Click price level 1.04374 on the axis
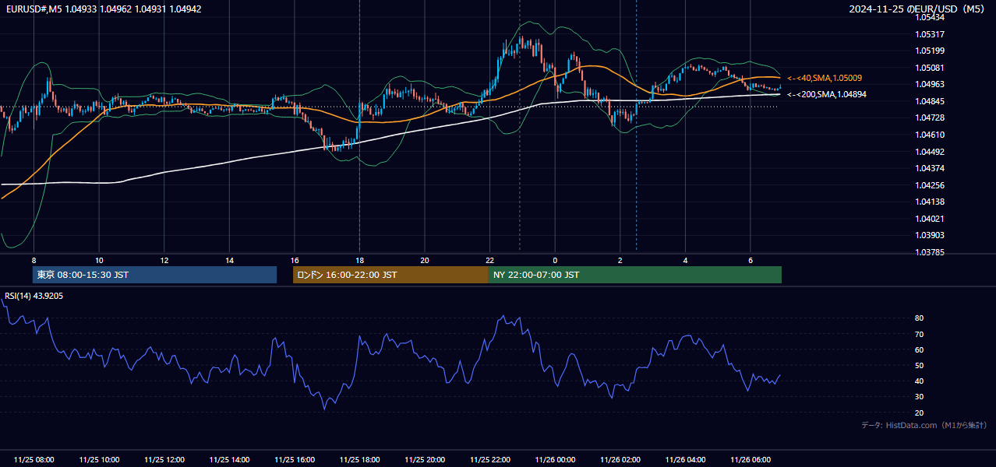 click(x=930, y=168)
